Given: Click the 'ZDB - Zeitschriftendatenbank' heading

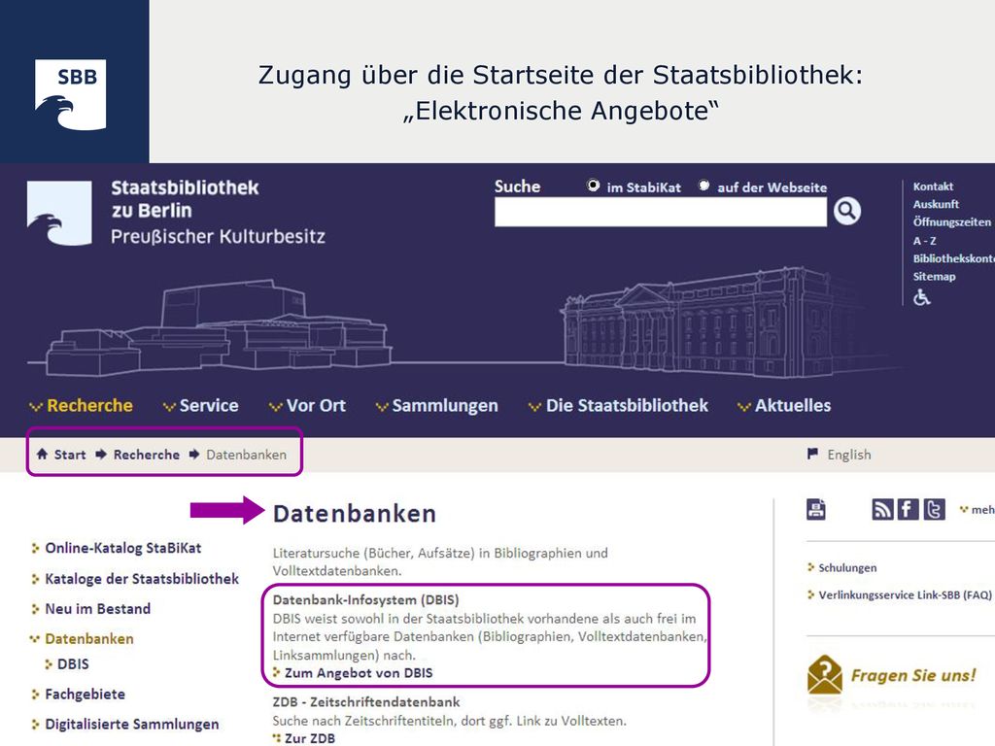Looking at the screenshot, I should (x=366, y=702).
